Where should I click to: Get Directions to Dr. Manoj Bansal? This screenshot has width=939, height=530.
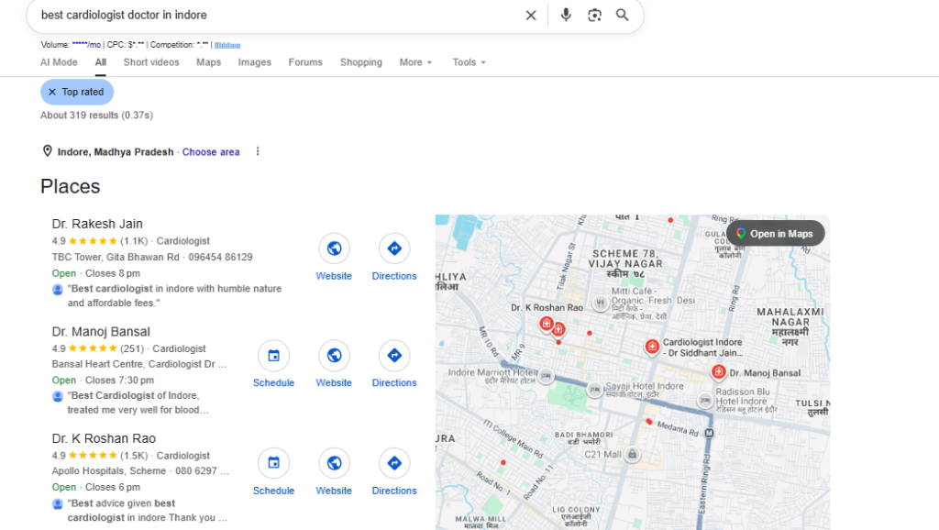click(x=394, y=356)
